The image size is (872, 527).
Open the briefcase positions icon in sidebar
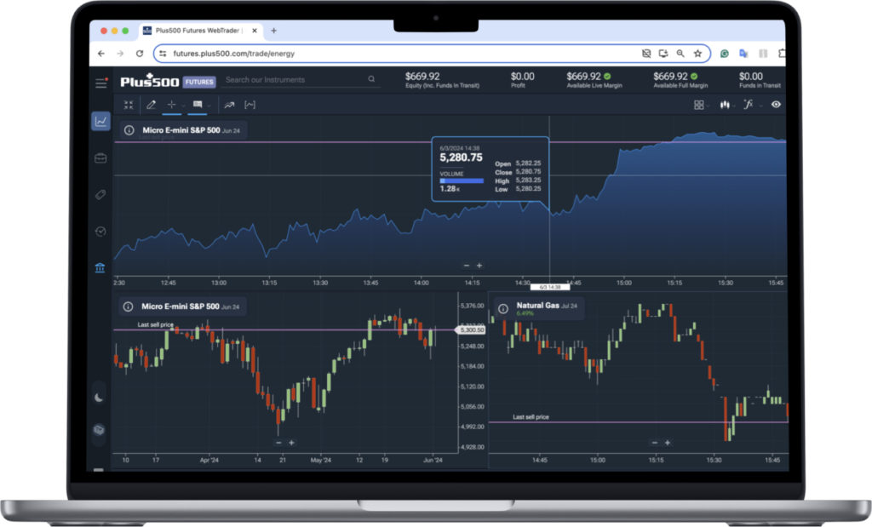click(101, 158)
